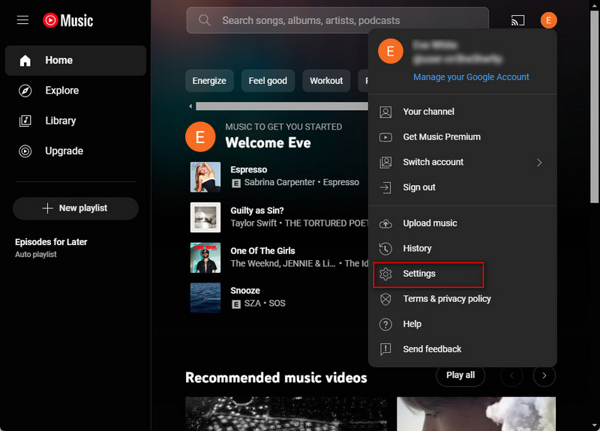Click the Help question mark icon
600x431 pixels.
pyautogui.click(x=385, y=325)
